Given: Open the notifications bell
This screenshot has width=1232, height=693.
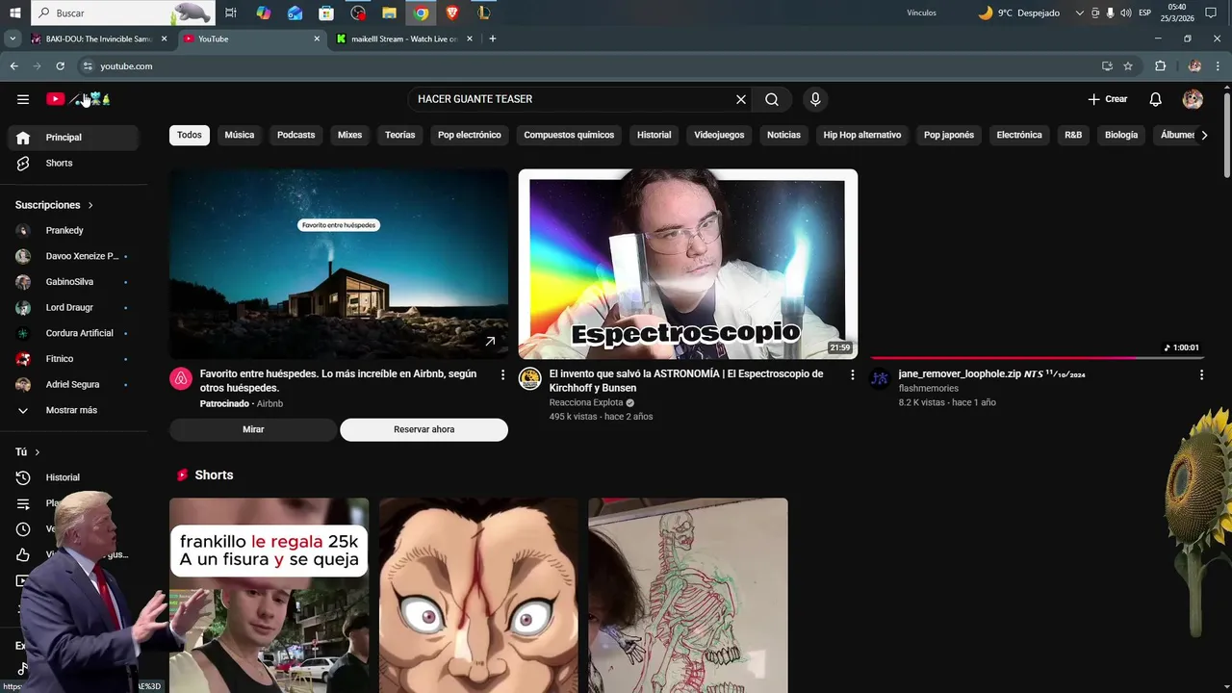Looking at the screenshot, I should tap(1156, 99).
